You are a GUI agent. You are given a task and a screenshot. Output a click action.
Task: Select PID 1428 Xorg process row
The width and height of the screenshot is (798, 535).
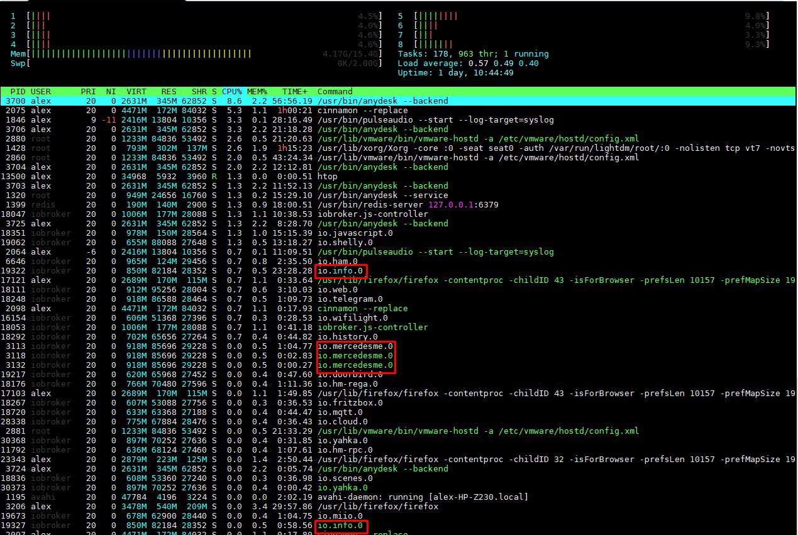398,148
